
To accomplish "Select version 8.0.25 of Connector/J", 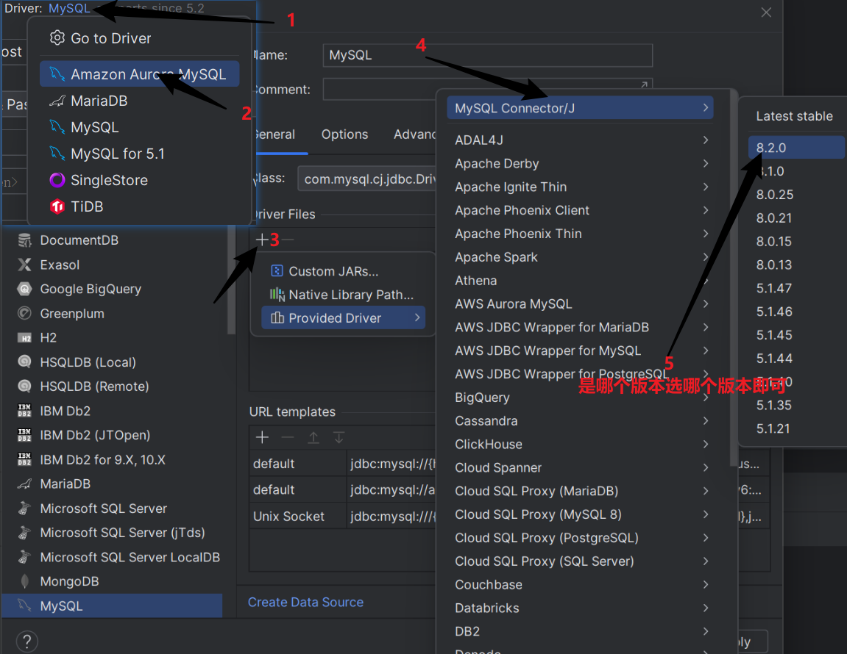I will [x=795, y=194].
